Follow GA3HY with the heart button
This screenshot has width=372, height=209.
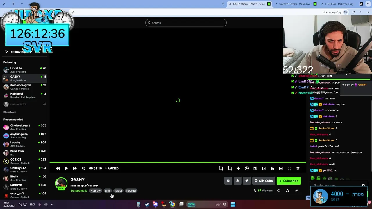pos(247,181)
